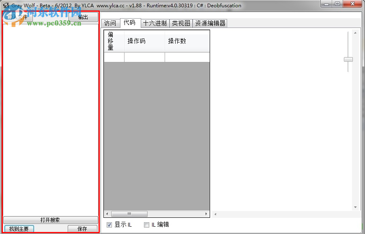
Task: Click the code pane scroll up arrow
Action: coord(355,33)
